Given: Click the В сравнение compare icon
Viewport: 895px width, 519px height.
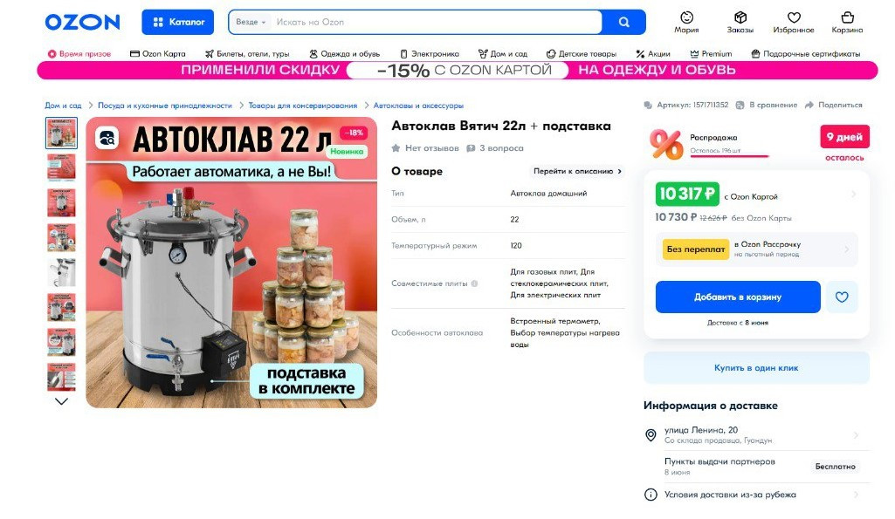Looking at the screenshot, I should [x=740, y=105].
